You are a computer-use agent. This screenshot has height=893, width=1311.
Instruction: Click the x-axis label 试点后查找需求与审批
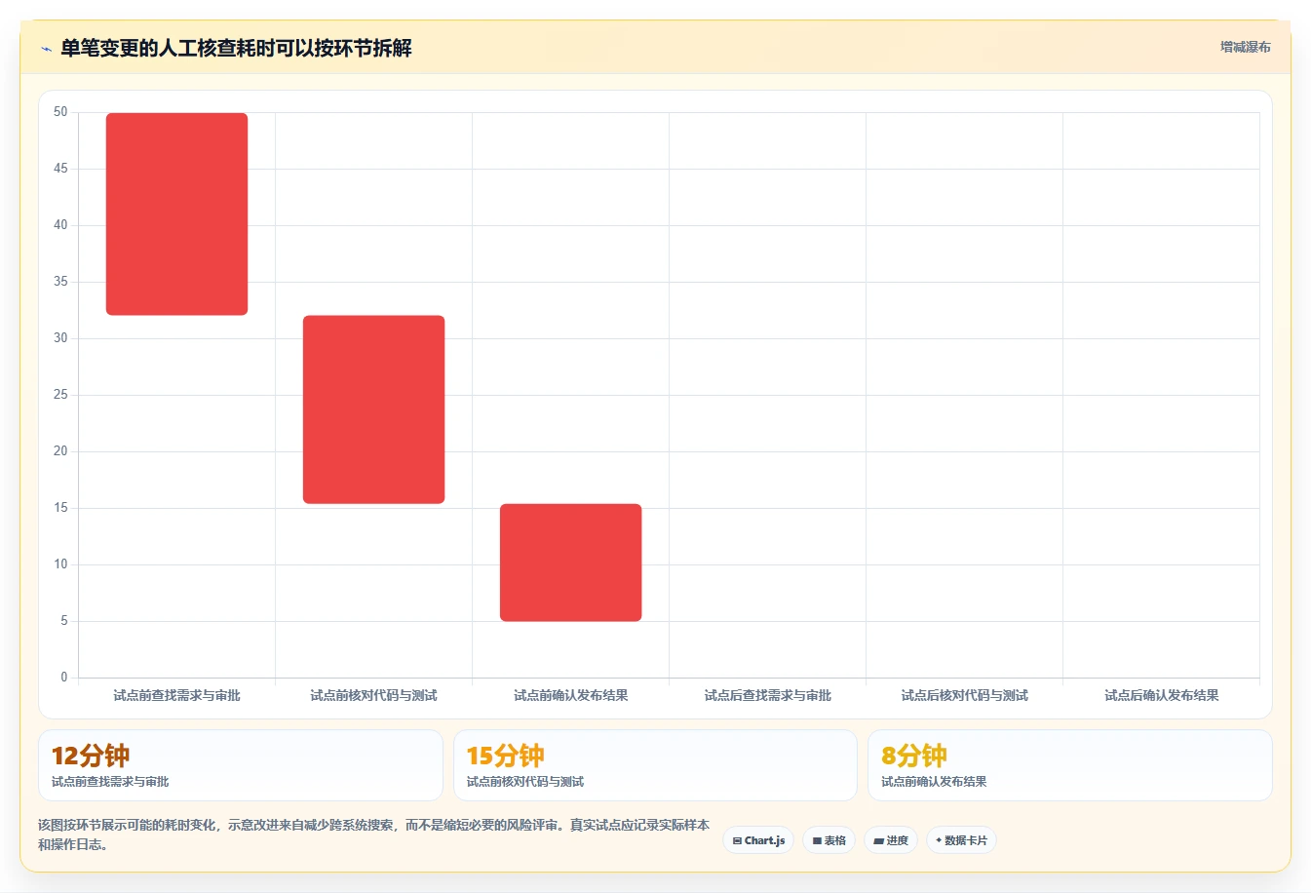(x=767, y=695)
